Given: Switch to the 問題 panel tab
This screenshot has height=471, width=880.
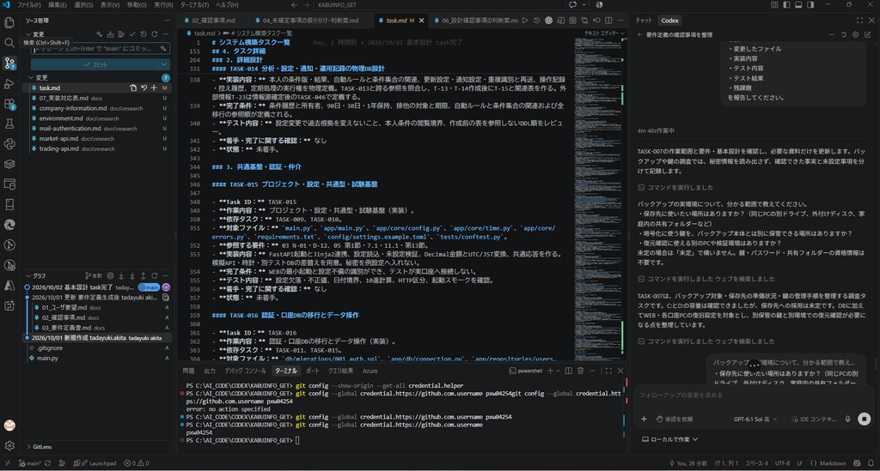Looking at the screenshot, I should [x=188, y=371].
